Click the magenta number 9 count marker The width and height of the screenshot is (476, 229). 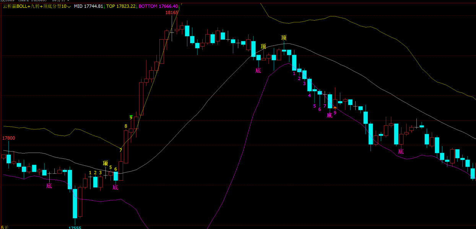tap(335, 113)
